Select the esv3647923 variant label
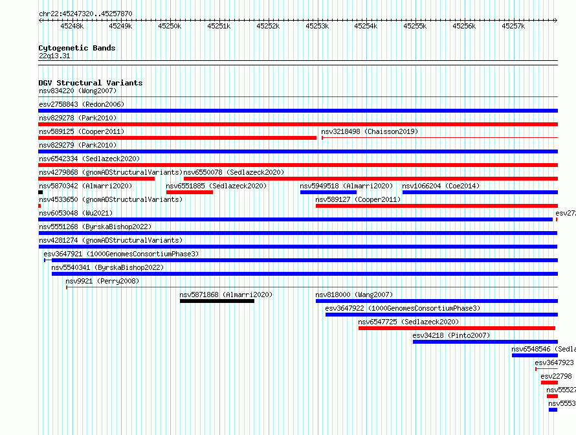 coord(554,362)
